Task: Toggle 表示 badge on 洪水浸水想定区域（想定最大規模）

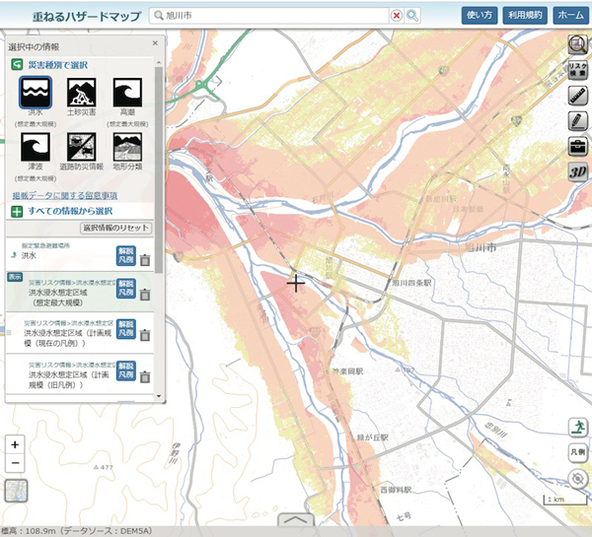Action: (15, 277)
